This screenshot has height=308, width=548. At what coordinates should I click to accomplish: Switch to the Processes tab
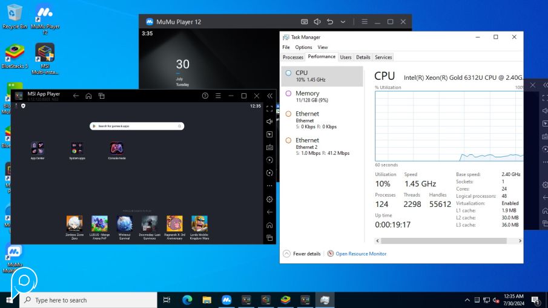pos(293,57)
